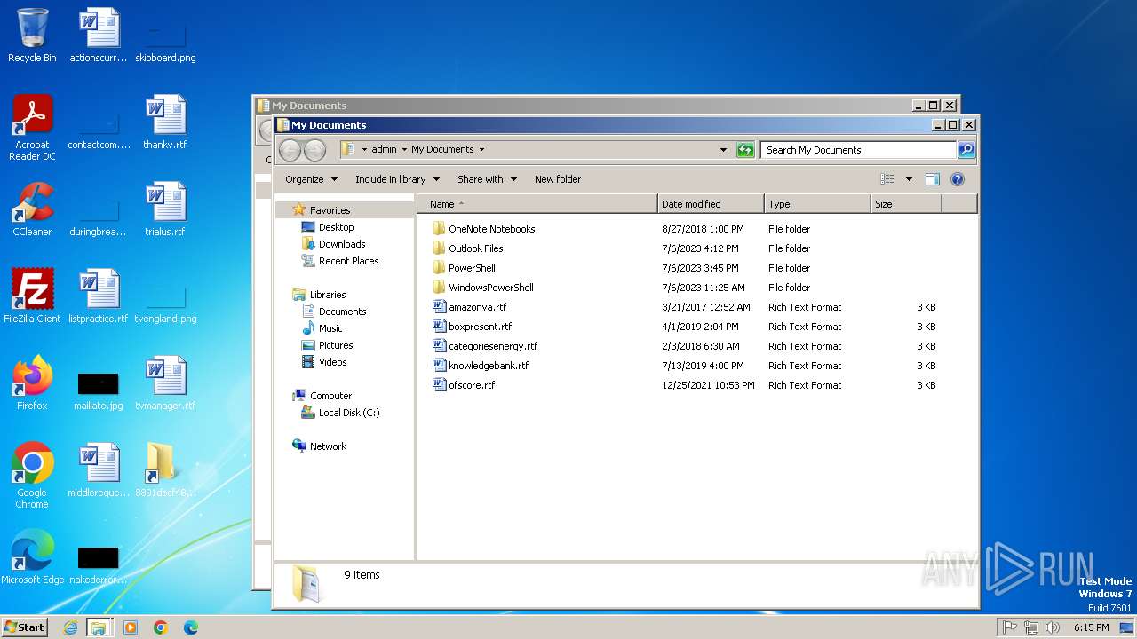Select the FileZilla Client desktop icon

coord(32,296)
